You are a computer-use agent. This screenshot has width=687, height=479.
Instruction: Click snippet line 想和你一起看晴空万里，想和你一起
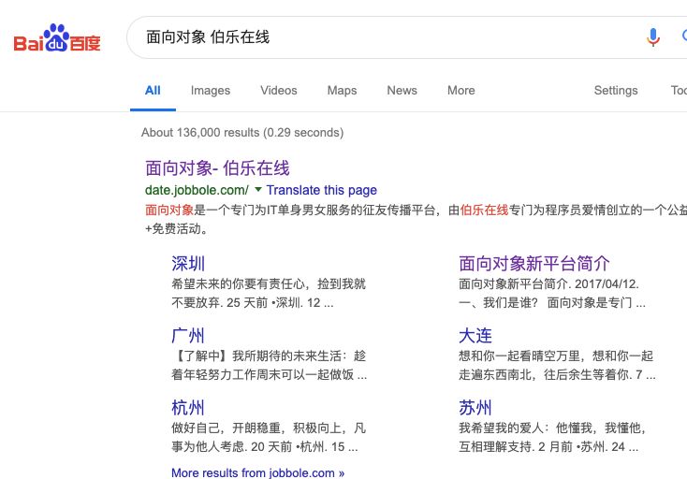[556, 356]
